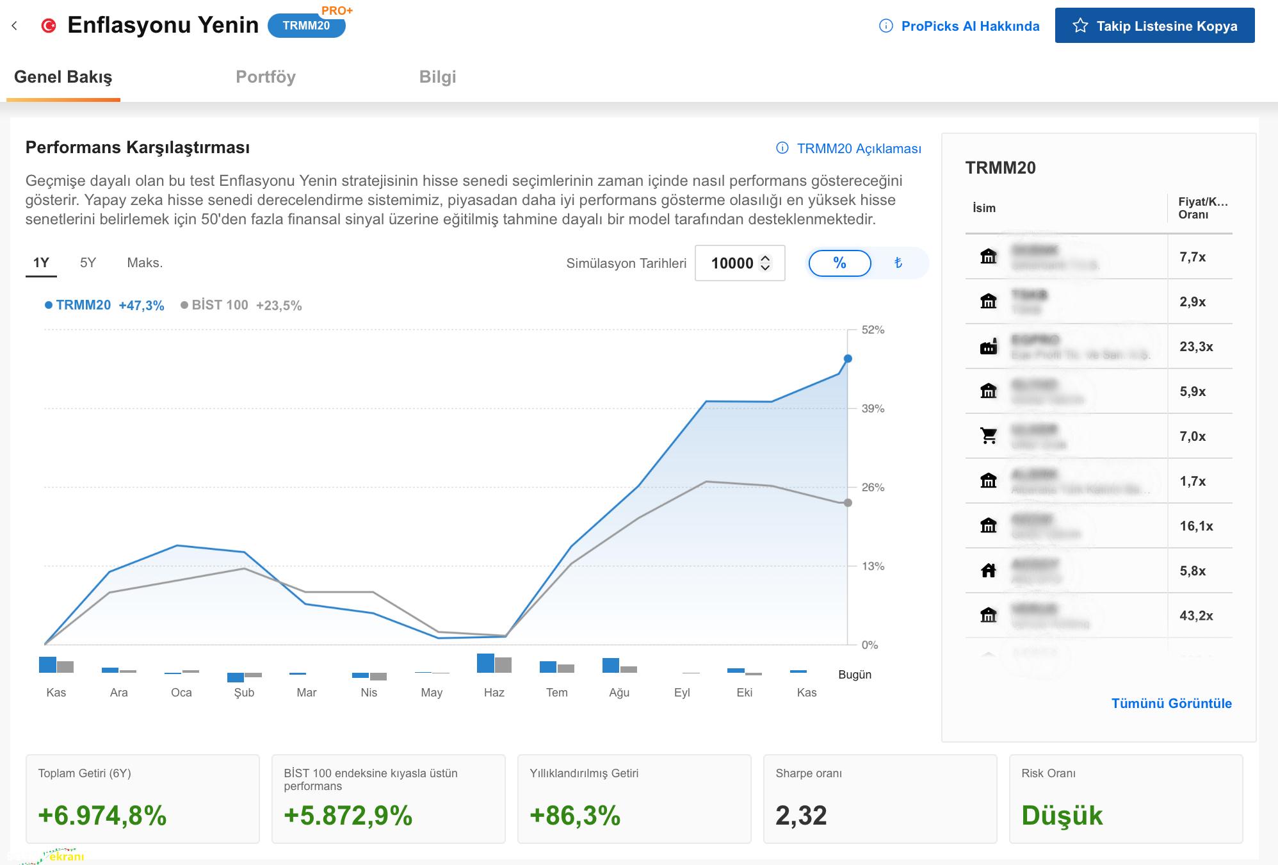1278x865 pixels.
Task: Select the 5Y time range
Action: click(88, 263)
